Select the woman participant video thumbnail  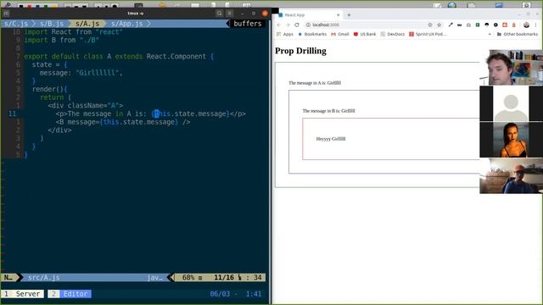coord(511,140)
